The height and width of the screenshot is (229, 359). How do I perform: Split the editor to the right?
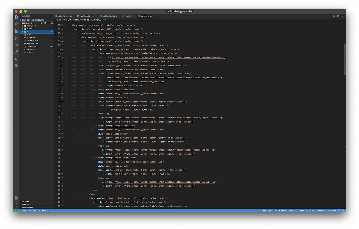[338, 16]
